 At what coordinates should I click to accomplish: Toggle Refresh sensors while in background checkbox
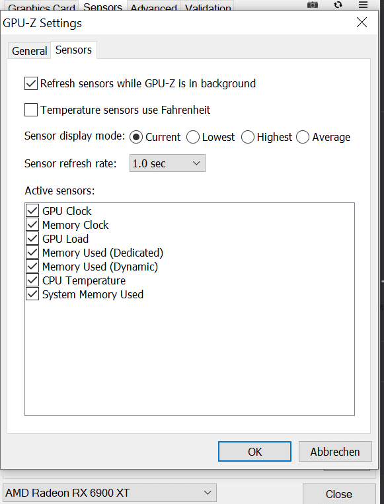31,83
